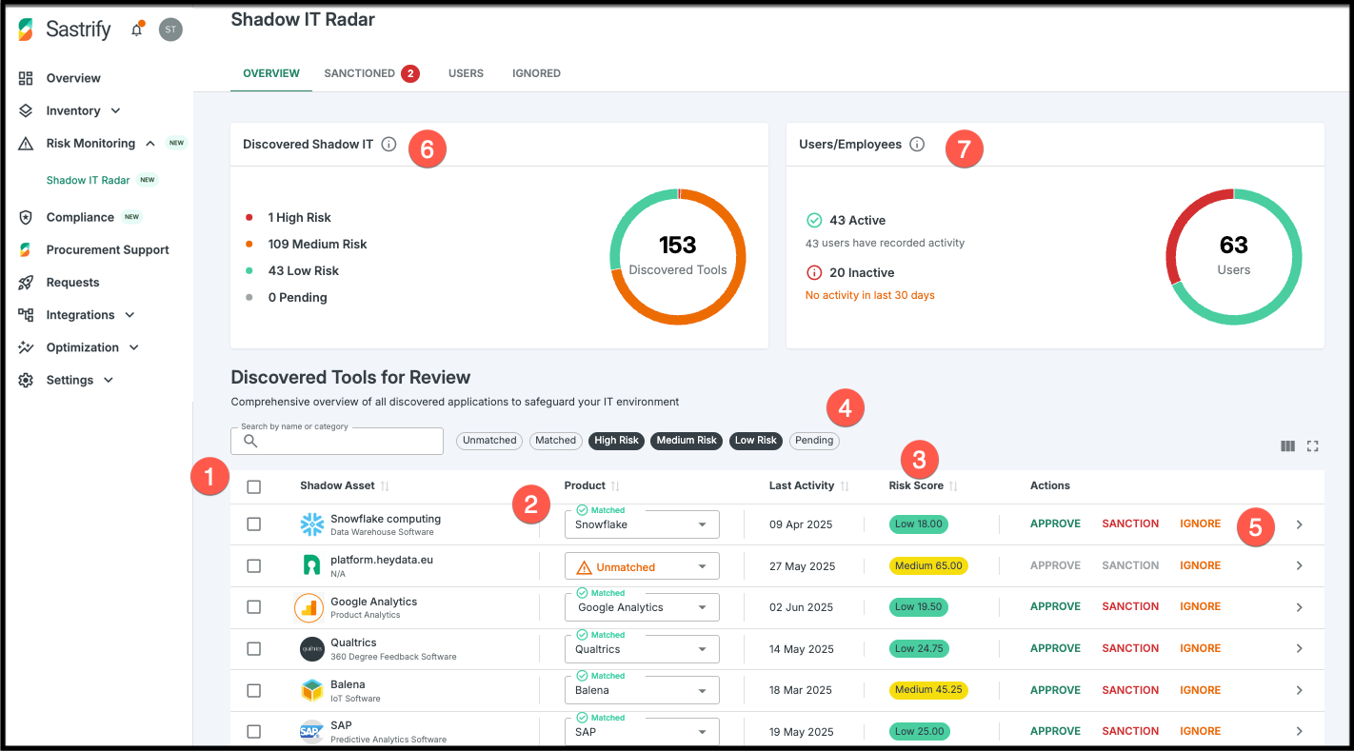This screenshot has width=1354, height=751.
Task: Open the ST user avatar
Action: (x=170, y=30)
